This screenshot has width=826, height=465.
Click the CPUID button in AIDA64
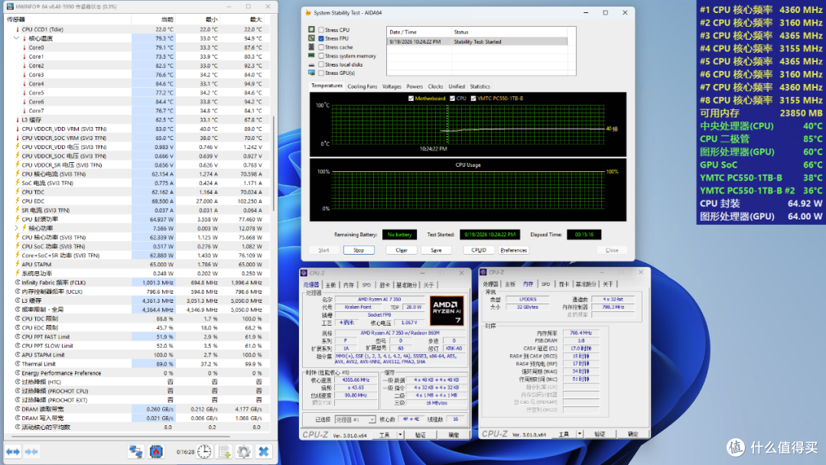479,250
